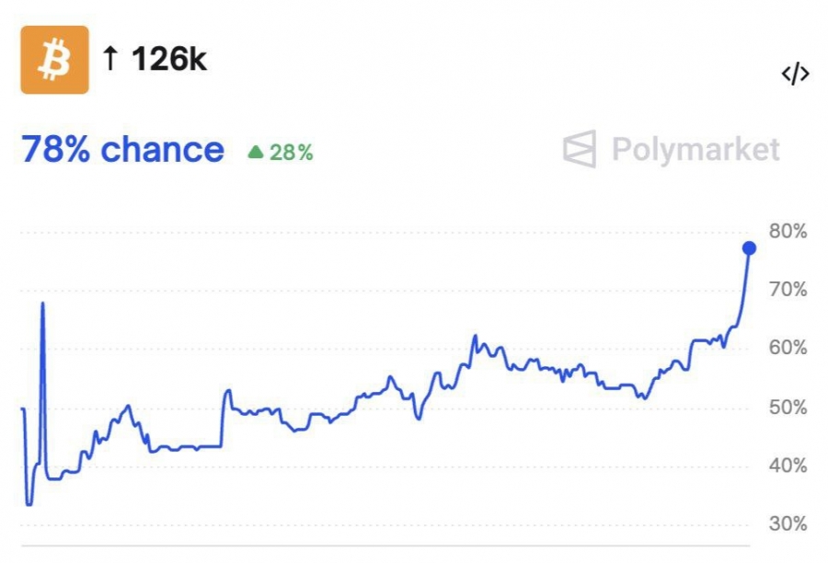Open the embed code icon
This screenshot has height=563, width=828.
click(795, 75)
